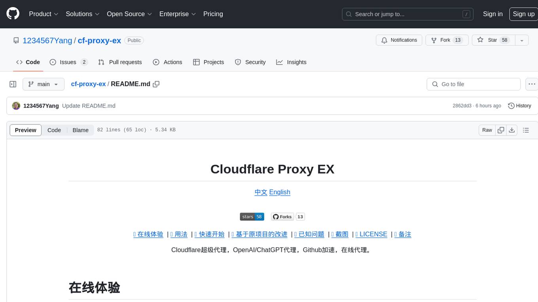The image size is (538, 302).
Task: Open the GitHub homepage logo
Action: tap(13, 14)
